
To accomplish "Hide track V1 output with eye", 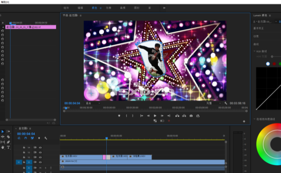I will [x=40, y=162].
